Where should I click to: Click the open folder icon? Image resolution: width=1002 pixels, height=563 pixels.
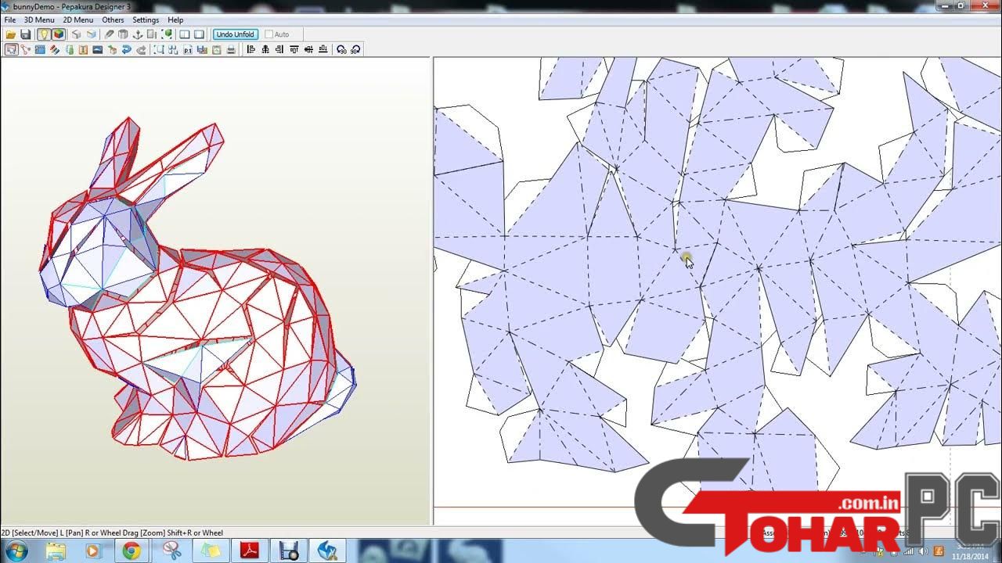[x=11, y=34]
